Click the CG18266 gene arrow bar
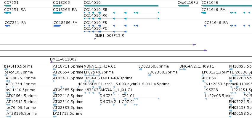Screen dimensions: 252x118 57,6
